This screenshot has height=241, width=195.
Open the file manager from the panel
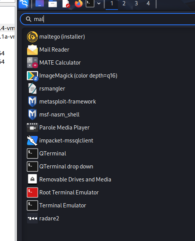point(53,3)
